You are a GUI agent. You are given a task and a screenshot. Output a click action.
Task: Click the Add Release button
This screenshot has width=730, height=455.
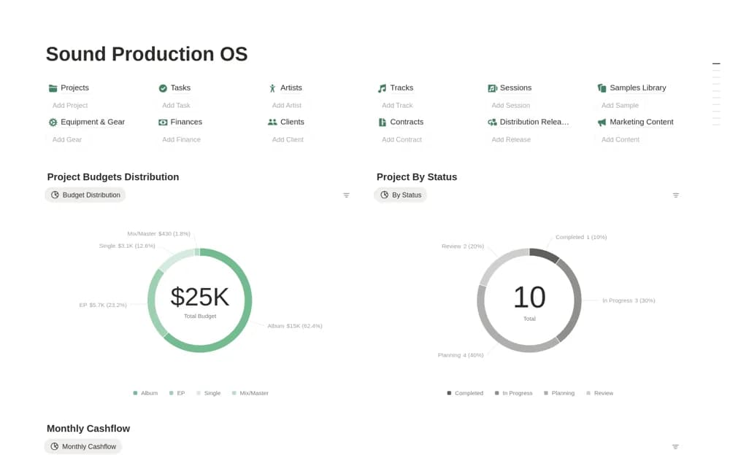coord(511,139)
